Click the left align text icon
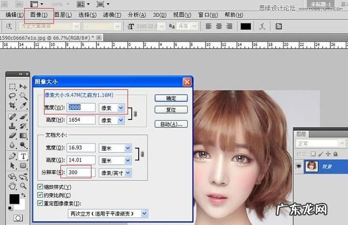Screen dimensions: 348x225 tap(208, 26)
